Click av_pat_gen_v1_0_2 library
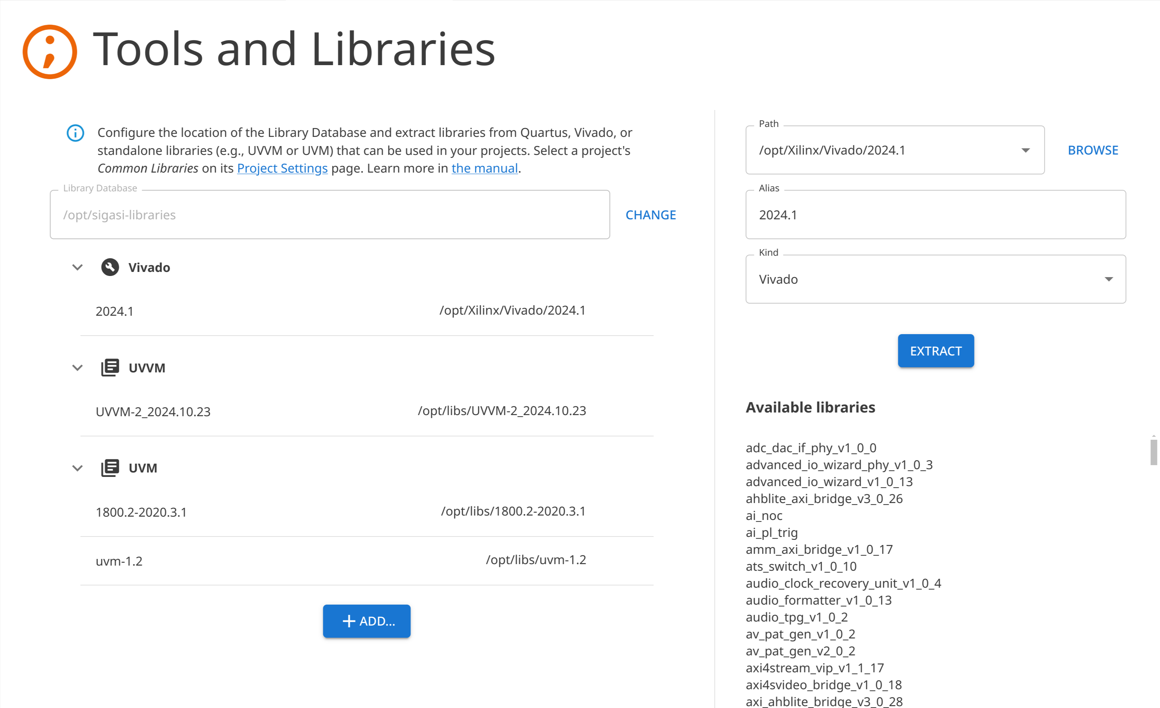 (x=800, y=634)
